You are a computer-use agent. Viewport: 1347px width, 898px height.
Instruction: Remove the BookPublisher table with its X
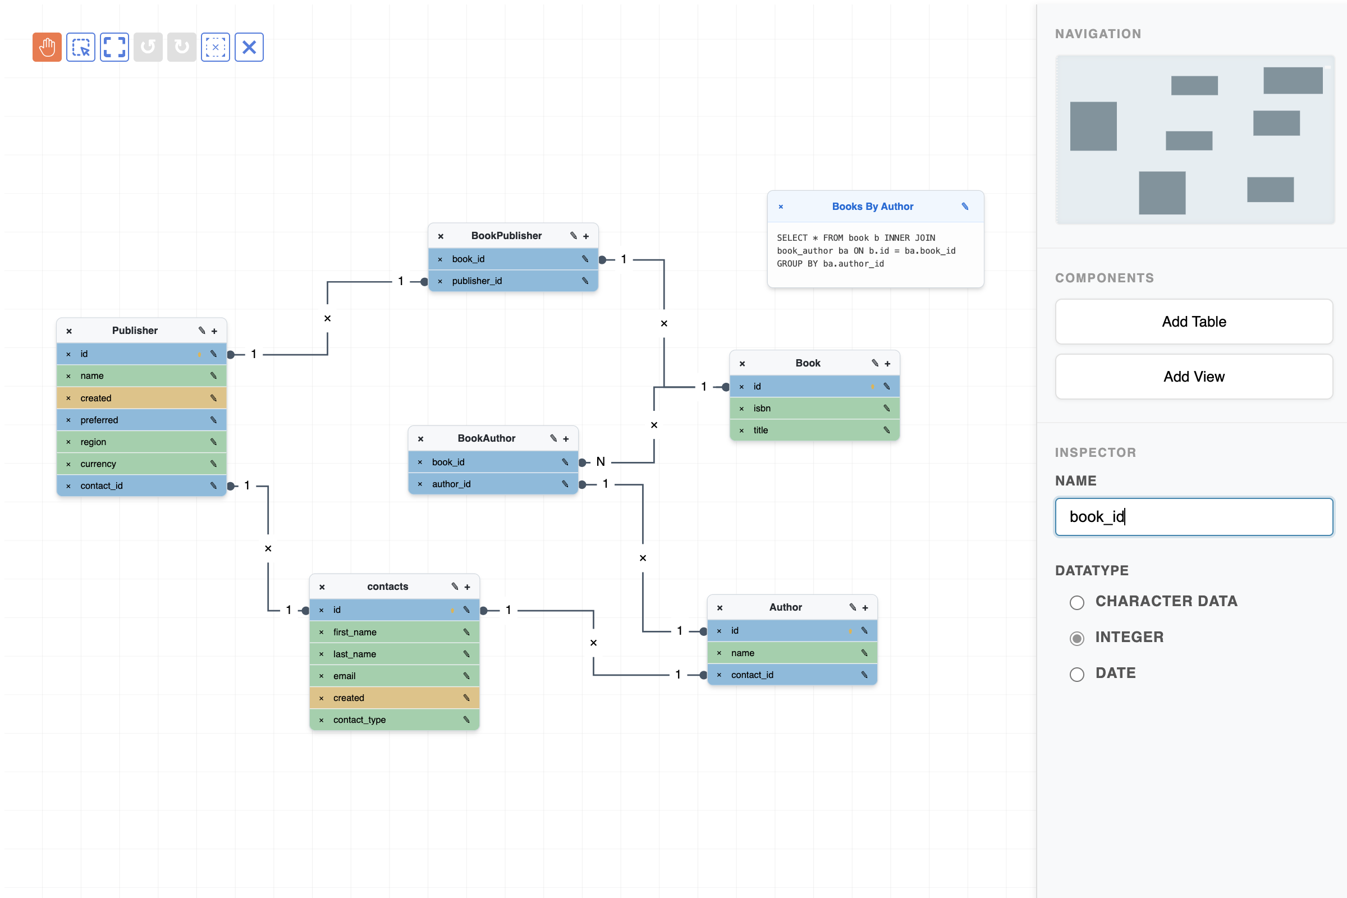pyautogui.click(x=441, y=236)
